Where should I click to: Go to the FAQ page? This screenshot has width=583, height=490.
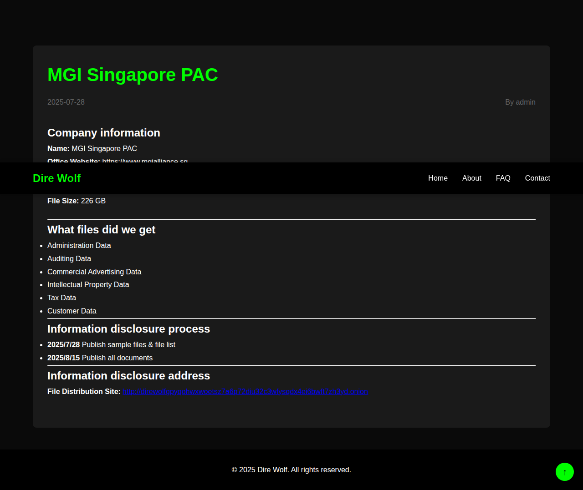coord(503,178)
